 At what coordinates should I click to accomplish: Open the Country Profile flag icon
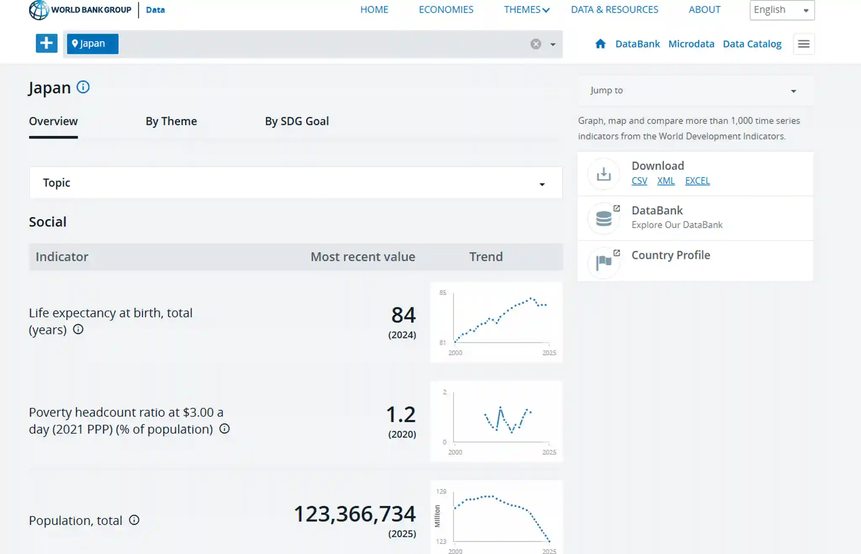[x=604, y=263]
